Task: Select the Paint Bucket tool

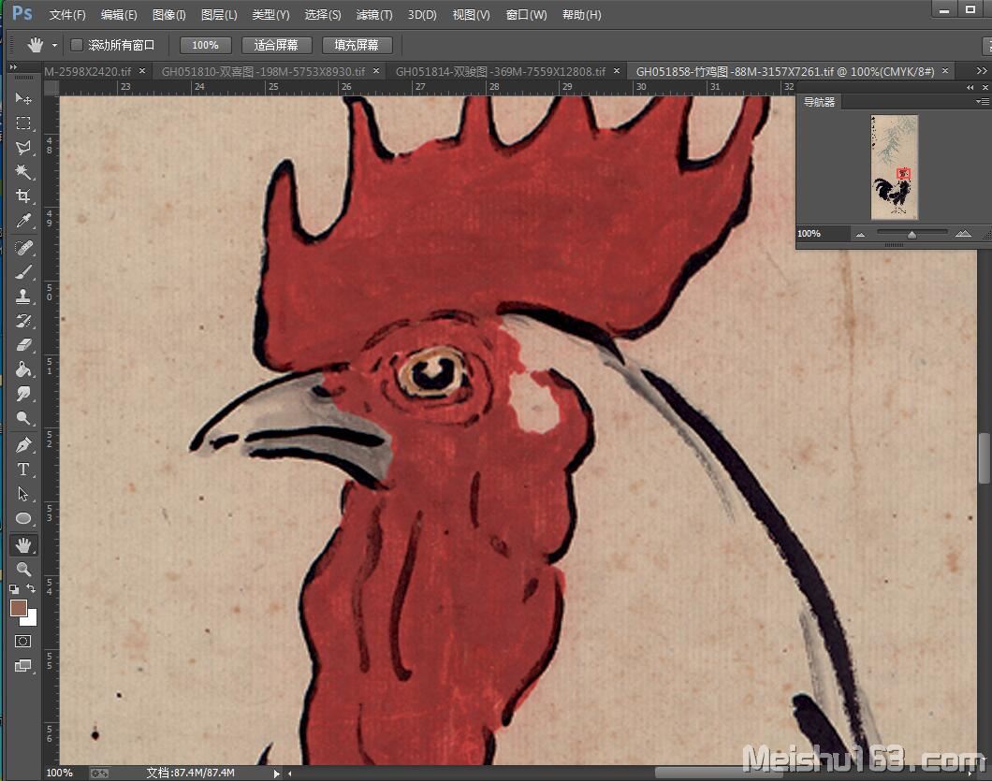Action: coord(23,369)
